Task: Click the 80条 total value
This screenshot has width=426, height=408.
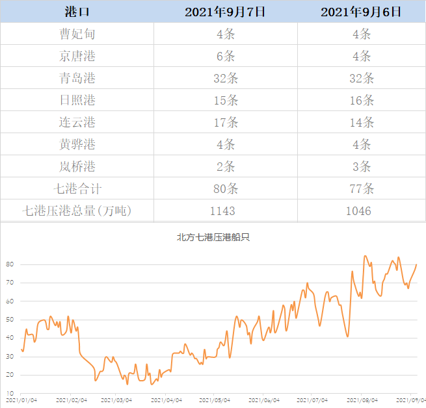Action: pyautogui.click(x=226, y=188)
